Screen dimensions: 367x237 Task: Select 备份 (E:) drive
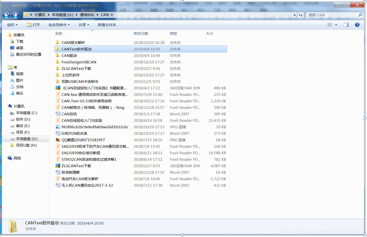[23, 126]
